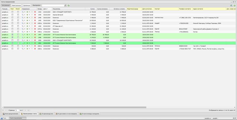Image resolution: width=237 pixels, height=120 pixels.
Task: Uncheck the Флаг box for invoice 1496
Action: [x=12, y=37]
